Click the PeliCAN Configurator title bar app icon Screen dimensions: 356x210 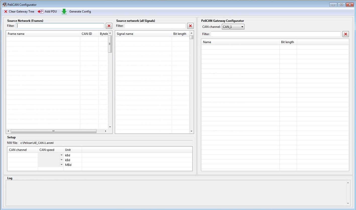point(4,5)
